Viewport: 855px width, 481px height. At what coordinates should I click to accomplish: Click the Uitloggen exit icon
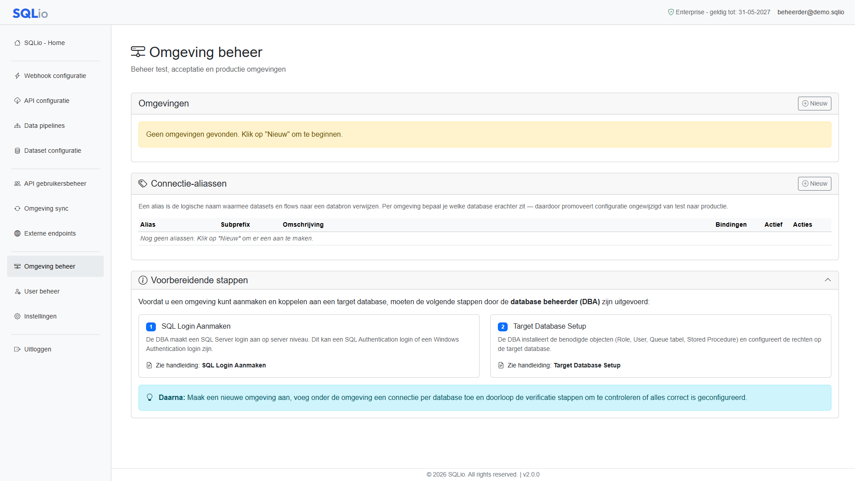pos(17,349)
